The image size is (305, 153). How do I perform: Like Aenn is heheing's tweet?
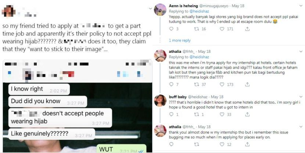pos(222,29)
